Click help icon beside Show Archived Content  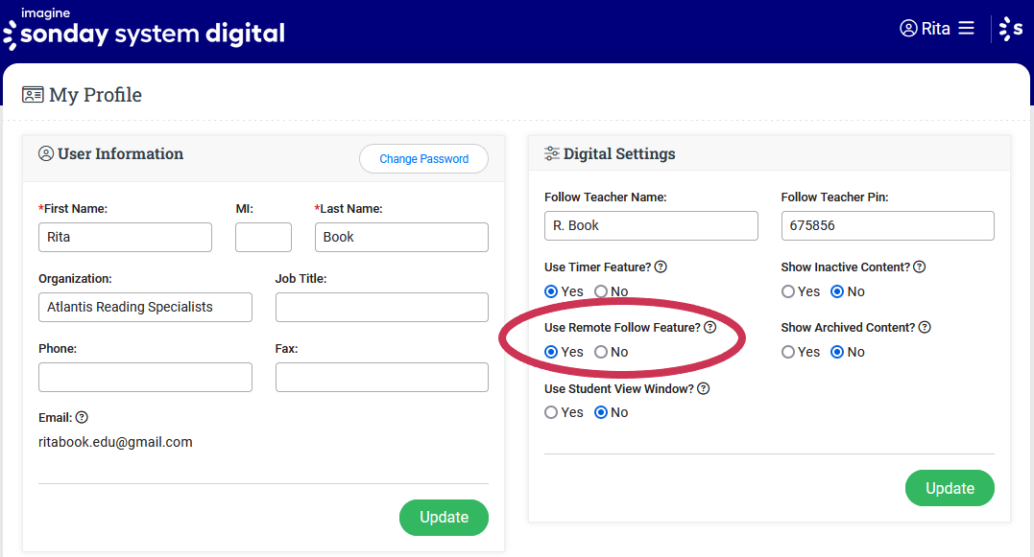click(924, 328)
